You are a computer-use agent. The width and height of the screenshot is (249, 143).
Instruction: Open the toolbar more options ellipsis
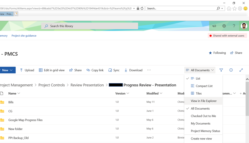click(149, 70)
